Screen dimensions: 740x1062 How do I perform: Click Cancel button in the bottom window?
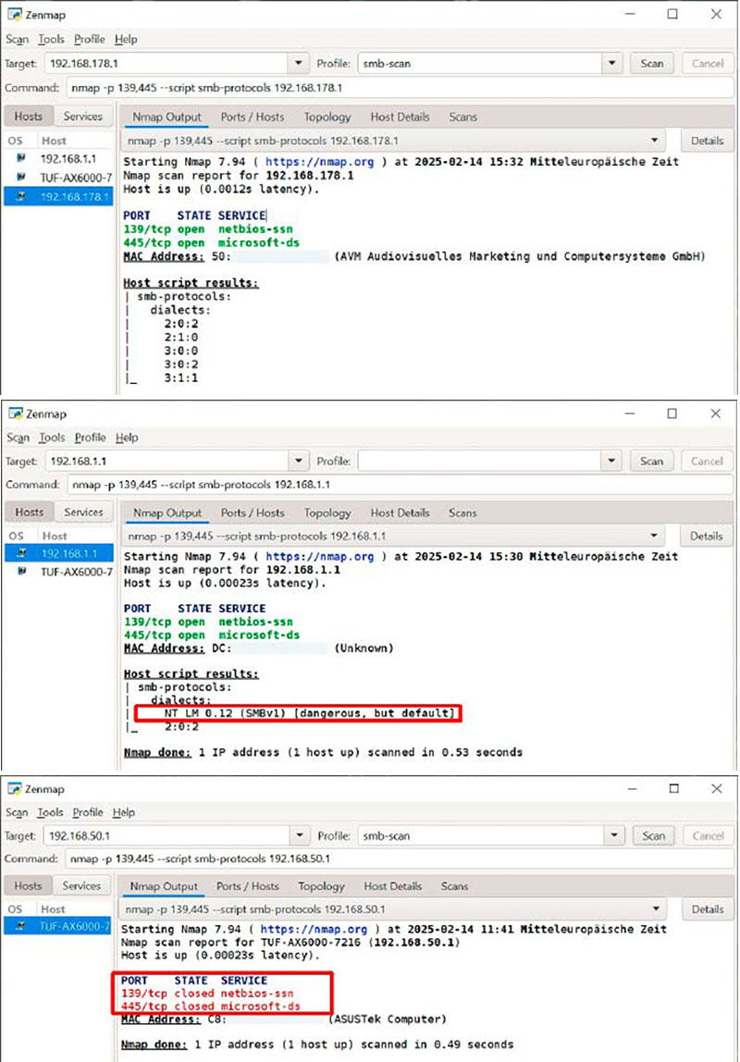click(x=709, y=835)
